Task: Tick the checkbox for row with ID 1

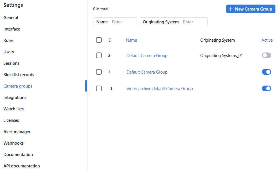Action: (x=99, y=72)
